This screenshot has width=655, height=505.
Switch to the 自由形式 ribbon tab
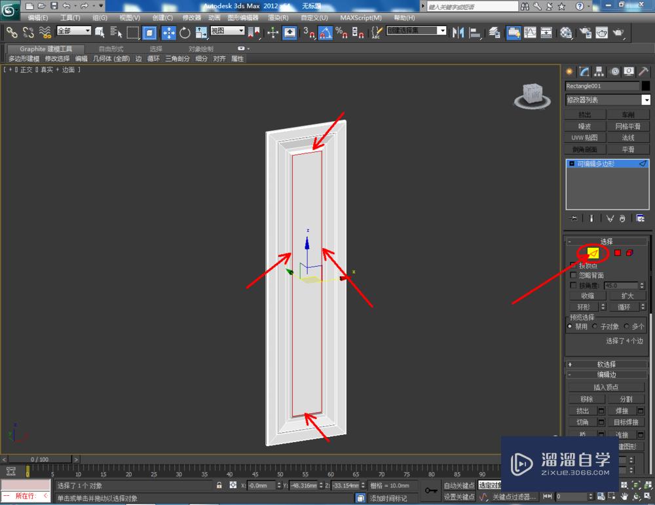111,49
